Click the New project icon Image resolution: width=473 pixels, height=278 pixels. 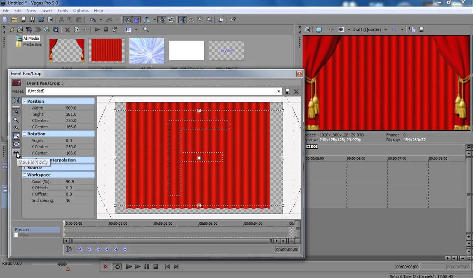[5, 20]
